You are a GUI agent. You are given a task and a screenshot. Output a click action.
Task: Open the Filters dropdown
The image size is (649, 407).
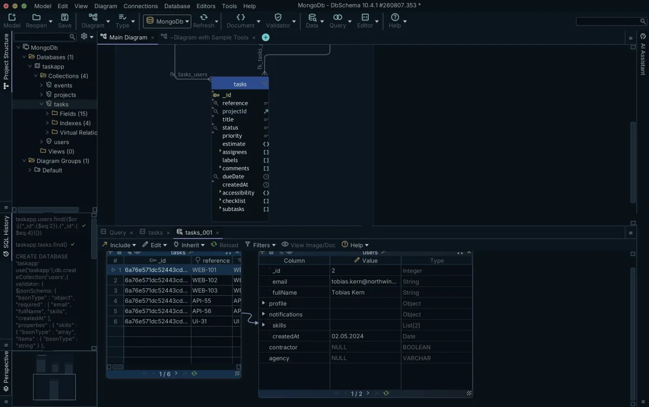(x=260, y=245)
